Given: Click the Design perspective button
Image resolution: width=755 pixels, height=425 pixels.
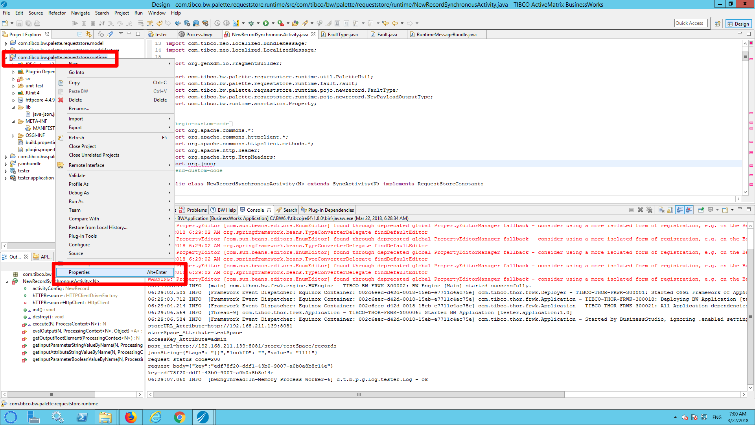Looking at the screenshot, I should (738, 24).
